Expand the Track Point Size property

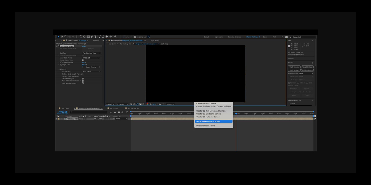coord(59,62)
